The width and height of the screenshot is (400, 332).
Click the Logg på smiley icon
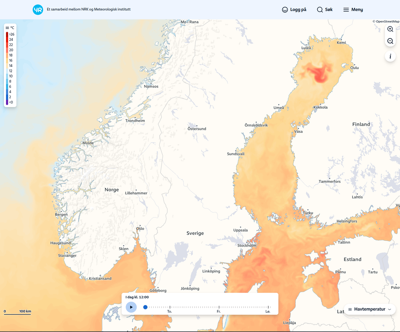tap(285, 10)
